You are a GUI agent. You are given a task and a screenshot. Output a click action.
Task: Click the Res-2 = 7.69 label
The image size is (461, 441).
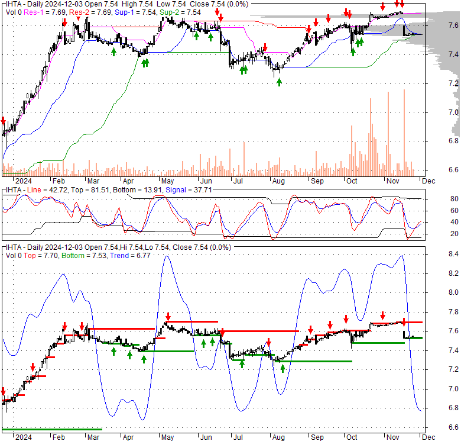90,12
